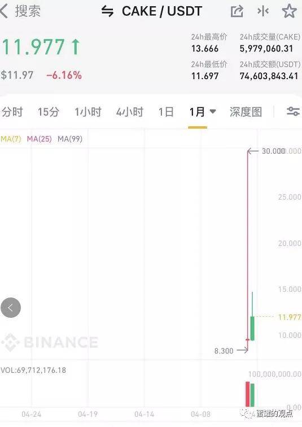Choose the 4小时 interval
302x427 pixels.
130,112
